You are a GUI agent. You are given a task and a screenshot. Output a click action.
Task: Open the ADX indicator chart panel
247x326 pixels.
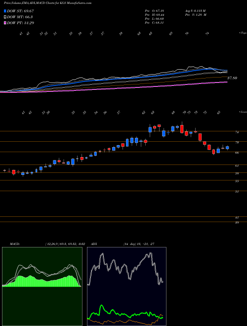(x=126, y=286)
